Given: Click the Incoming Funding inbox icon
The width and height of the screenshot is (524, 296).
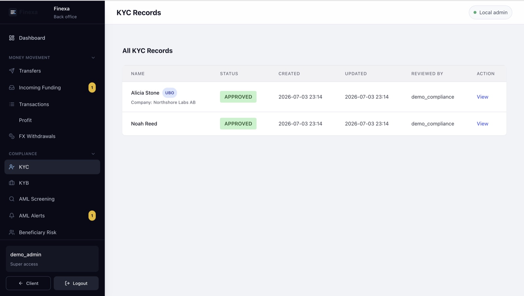Looking at the screenshot, I should coord(12,87).
